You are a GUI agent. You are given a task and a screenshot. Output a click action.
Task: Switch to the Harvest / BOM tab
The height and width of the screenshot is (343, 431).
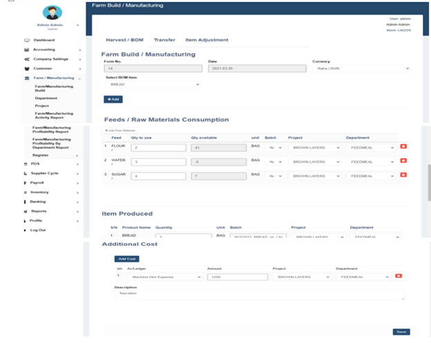point(124,40)
